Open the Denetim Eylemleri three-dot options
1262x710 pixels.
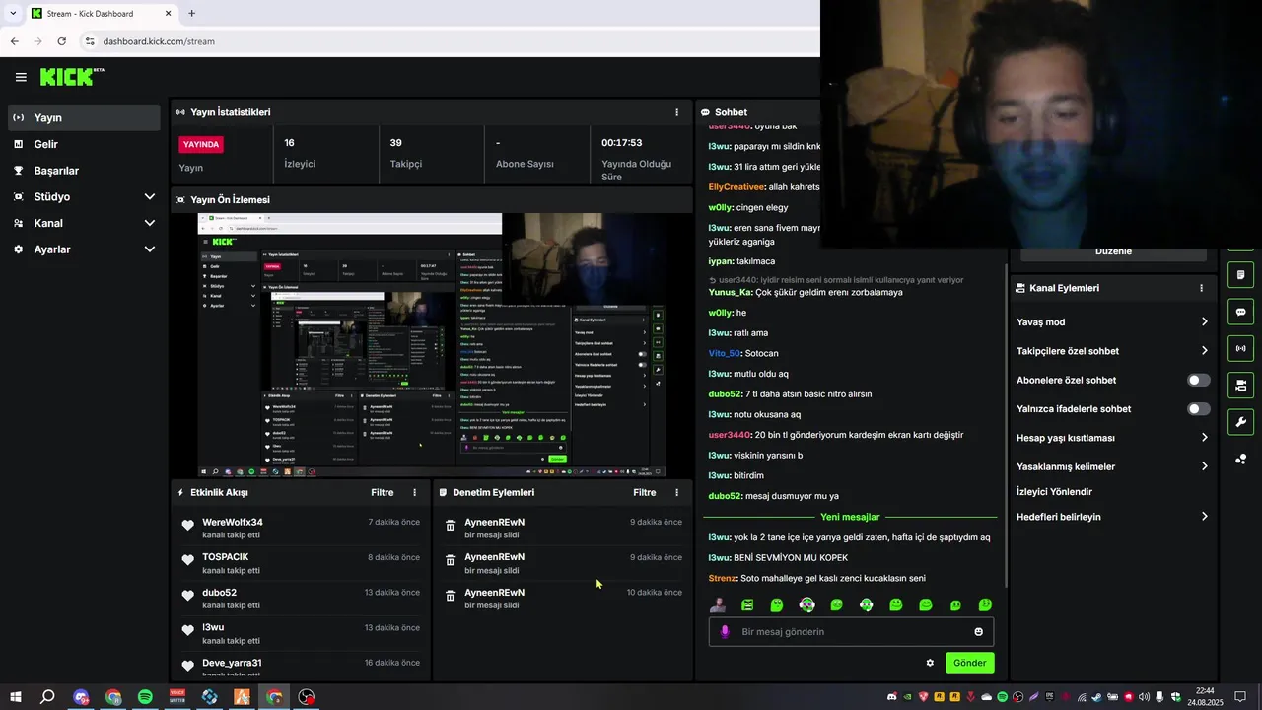coord(676,492)
